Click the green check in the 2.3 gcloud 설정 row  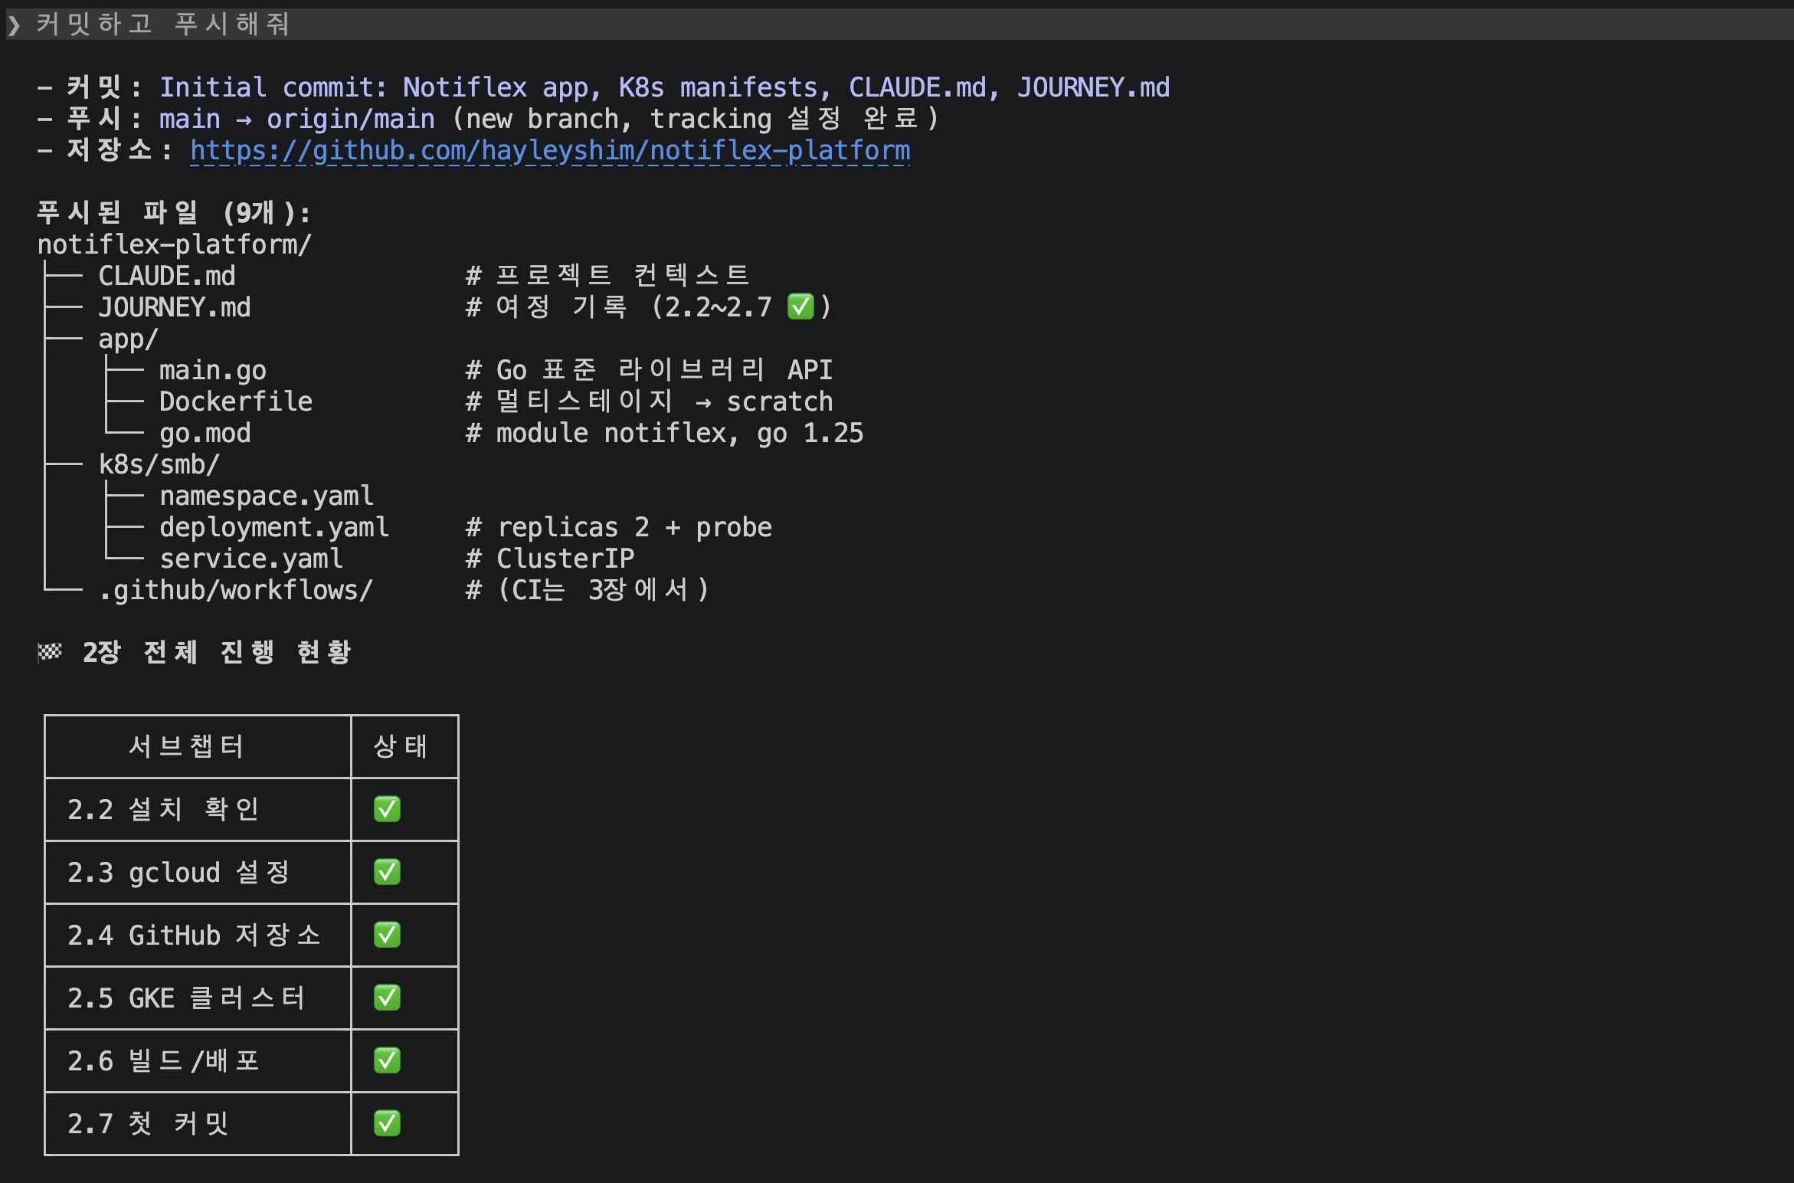pyautogui.click(x=387, y=872)
